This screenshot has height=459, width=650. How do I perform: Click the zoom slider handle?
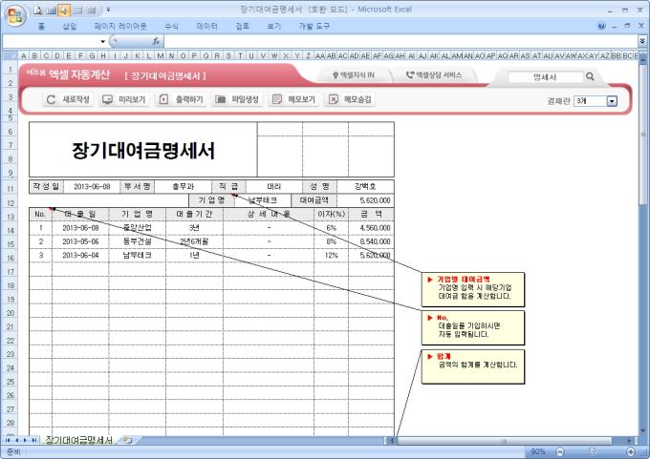point(593,451)
